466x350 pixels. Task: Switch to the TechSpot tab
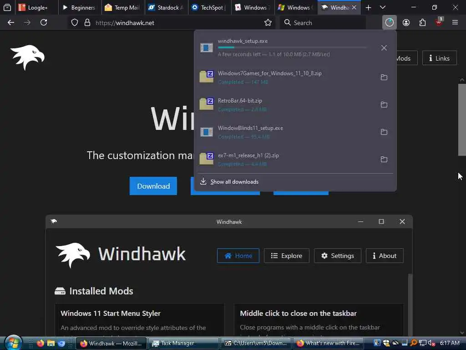[210, 7]
